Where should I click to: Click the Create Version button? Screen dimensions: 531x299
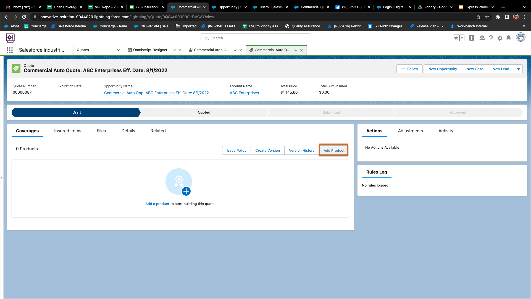point(267,151)
